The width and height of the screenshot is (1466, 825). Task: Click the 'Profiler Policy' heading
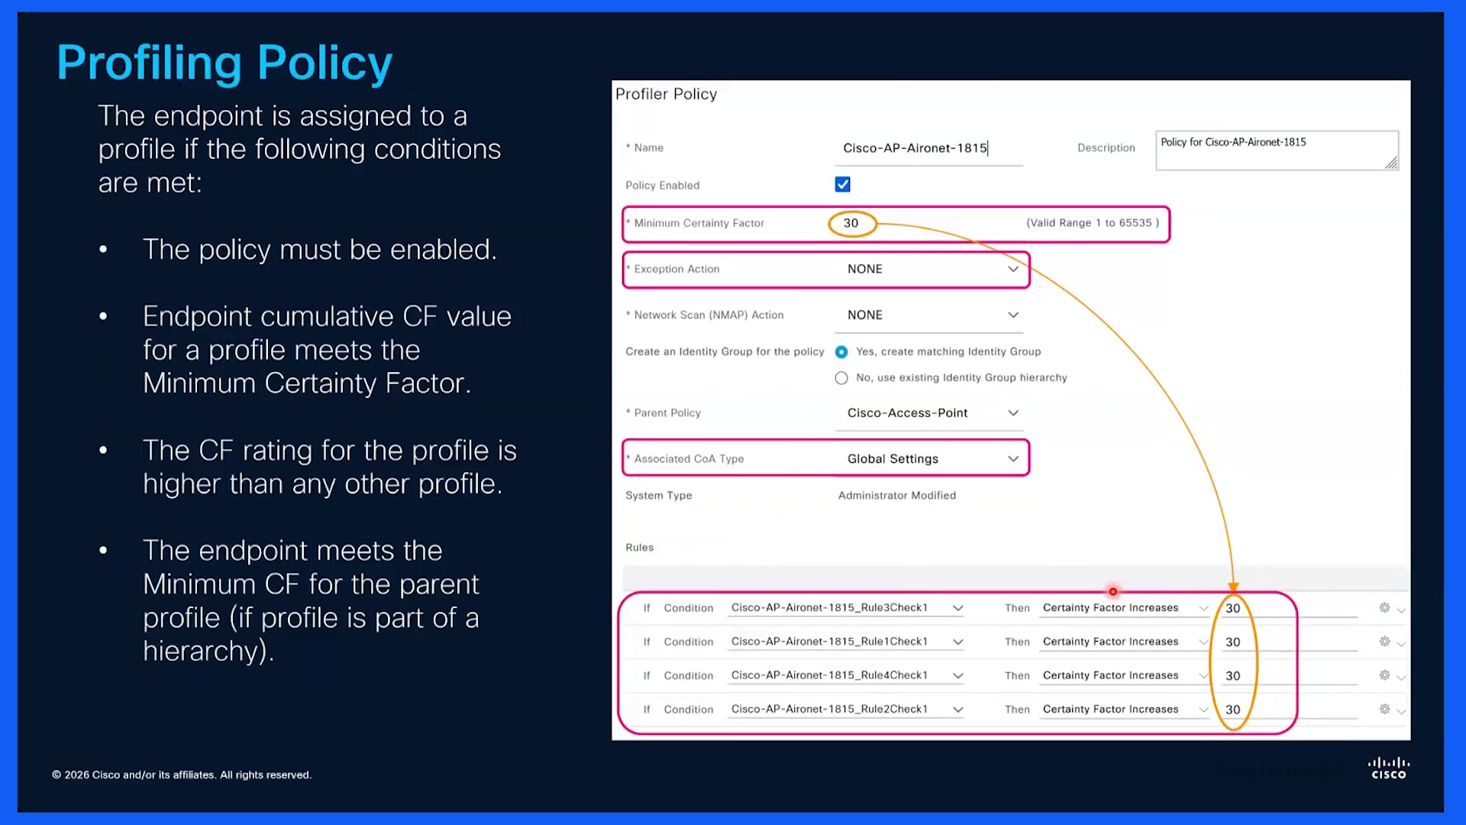(x=666, y=94)
